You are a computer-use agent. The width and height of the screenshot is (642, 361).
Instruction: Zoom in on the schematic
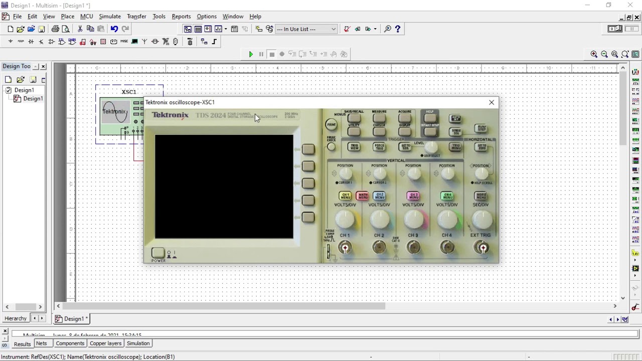tap(594, 54)
